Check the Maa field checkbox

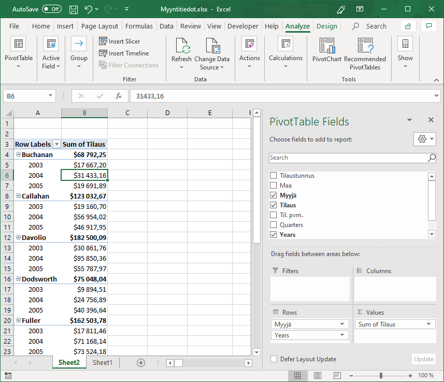tap(274, 186)
